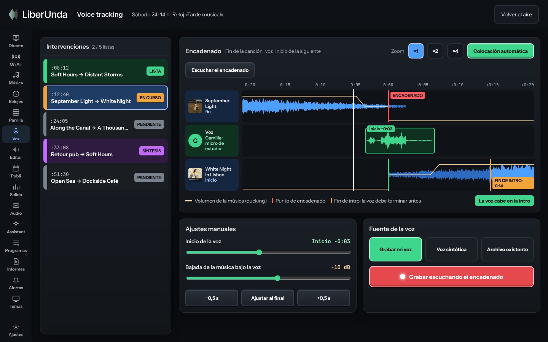Image resolution: width=548 pixels, height=342 pixels.
Task: Open the Editor waveform section
Action: click(x=16, y=153)
